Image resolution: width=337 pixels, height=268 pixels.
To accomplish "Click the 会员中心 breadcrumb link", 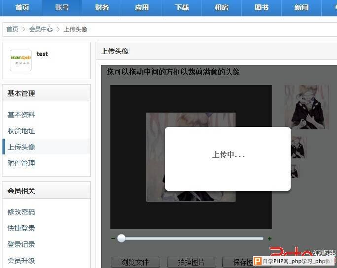I will (x=41, y=29).
